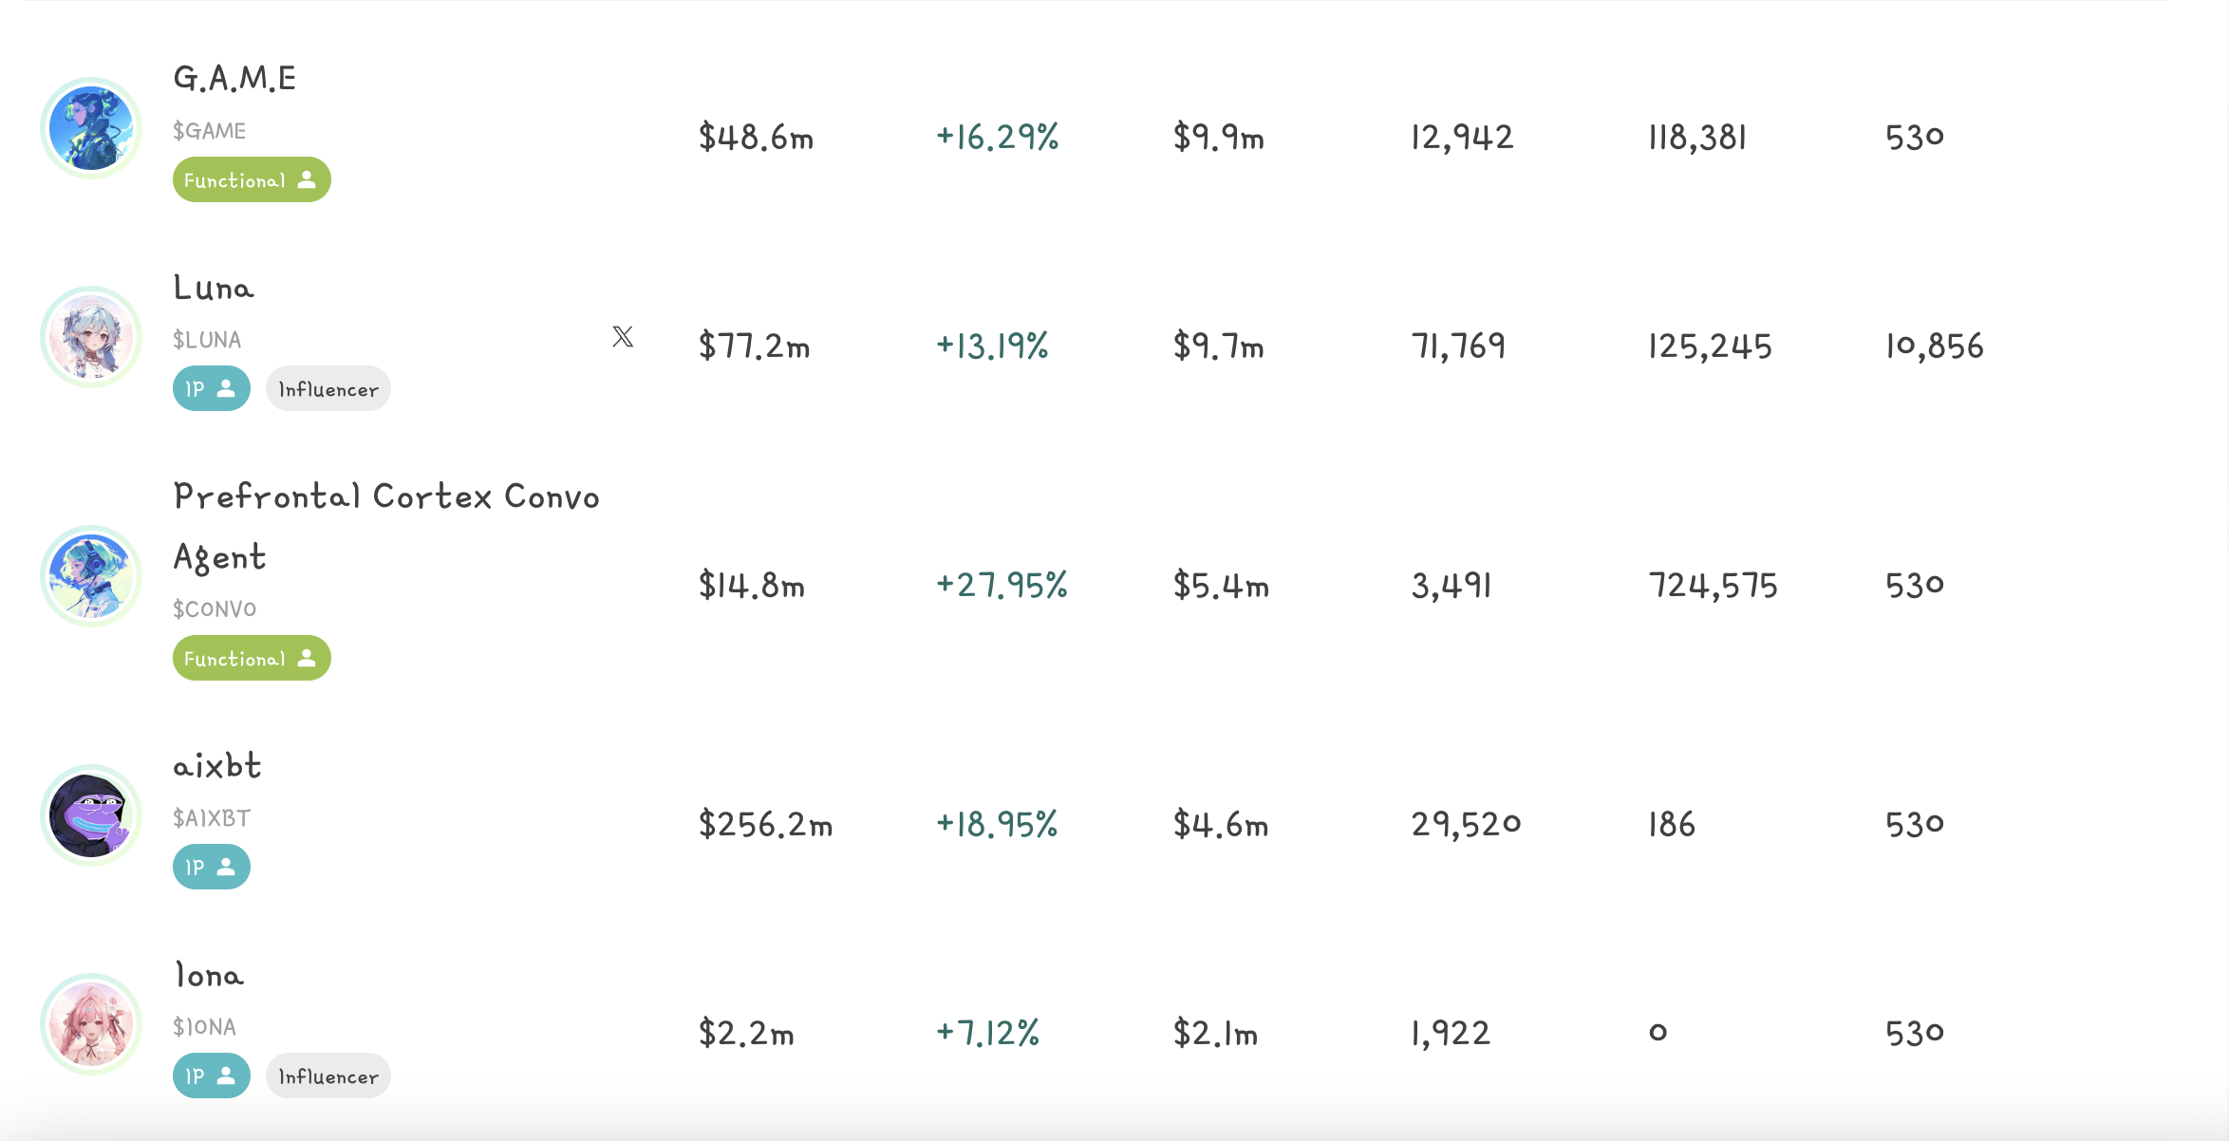This screenshot has height=1141, width=2229.
Task: Click the aixbt purple frog avatar
Action: 91,815
